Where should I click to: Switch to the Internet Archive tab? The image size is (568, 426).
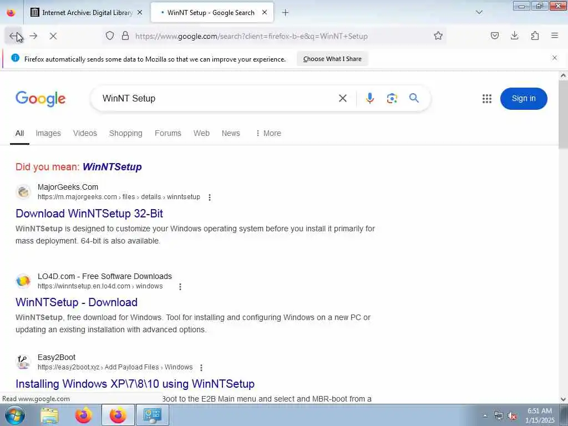(87, 13)
